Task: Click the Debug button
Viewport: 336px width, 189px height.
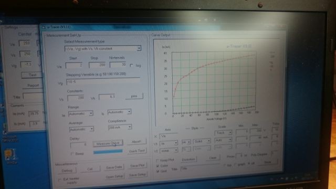Action: (67, 171)
